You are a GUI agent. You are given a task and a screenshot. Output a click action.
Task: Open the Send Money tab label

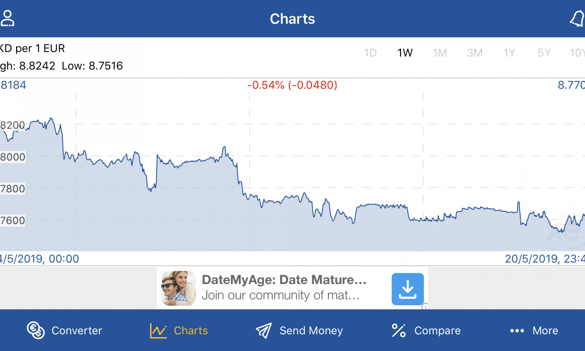(311, 331)
